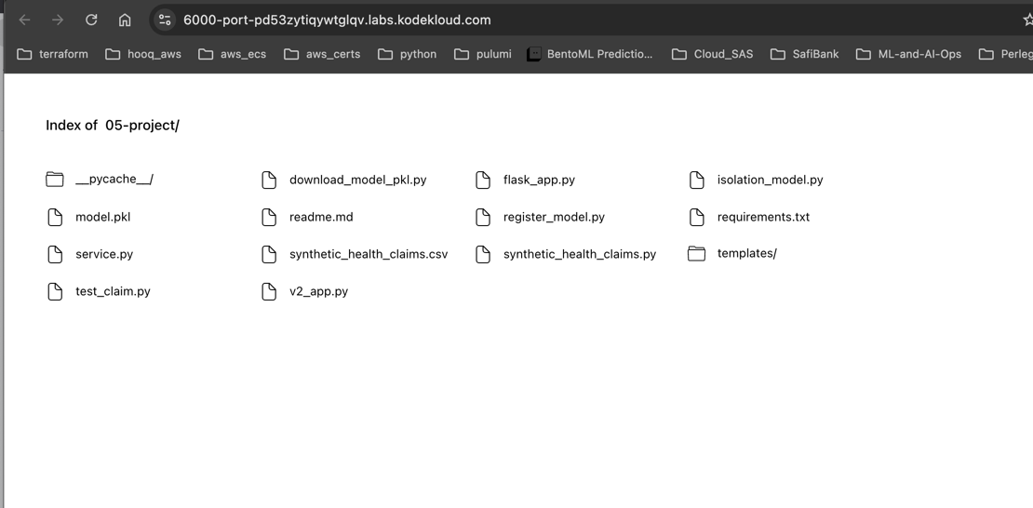The width and height of the screenshot is (1033, 508).
Task: Open the hooq_aws bookmarks folder
Action: coord(143,54)
